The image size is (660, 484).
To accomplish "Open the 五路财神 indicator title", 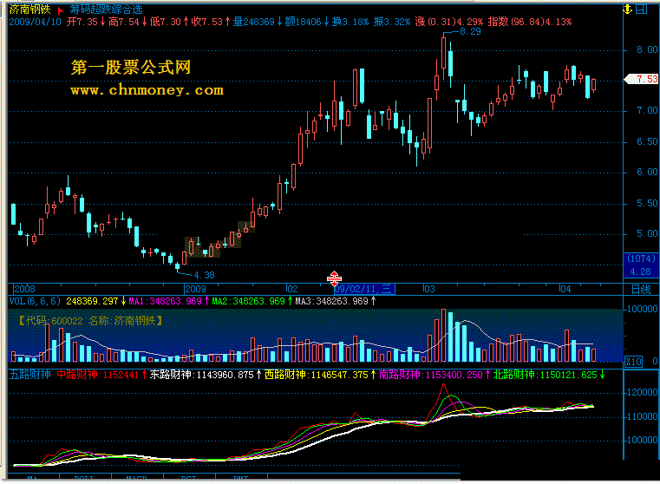I will [x=29, y=375].
